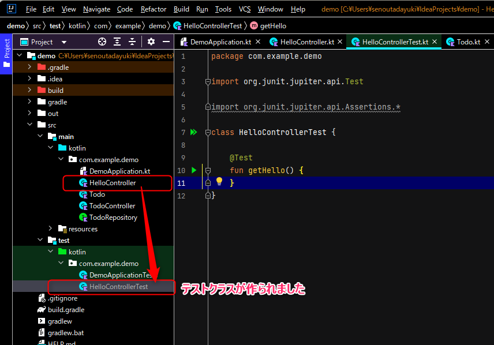Select the .gitignore file
This screenshot has width=494, height=345.
(62, 298)
